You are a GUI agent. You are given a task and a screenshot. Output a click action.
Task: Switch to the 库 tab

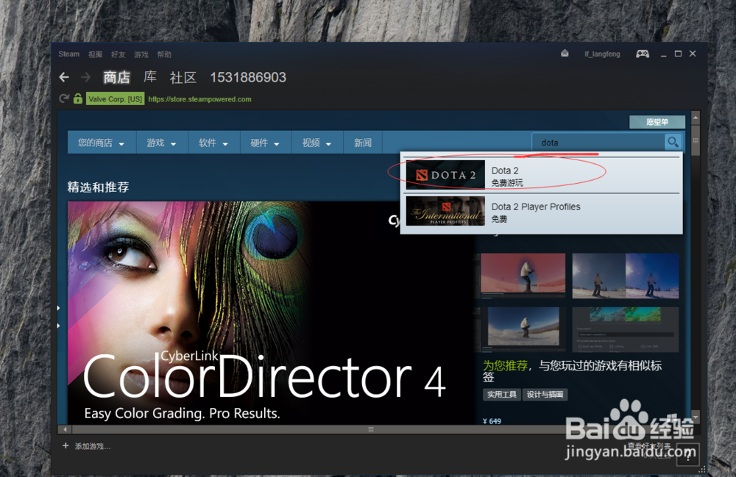point(150,77)
